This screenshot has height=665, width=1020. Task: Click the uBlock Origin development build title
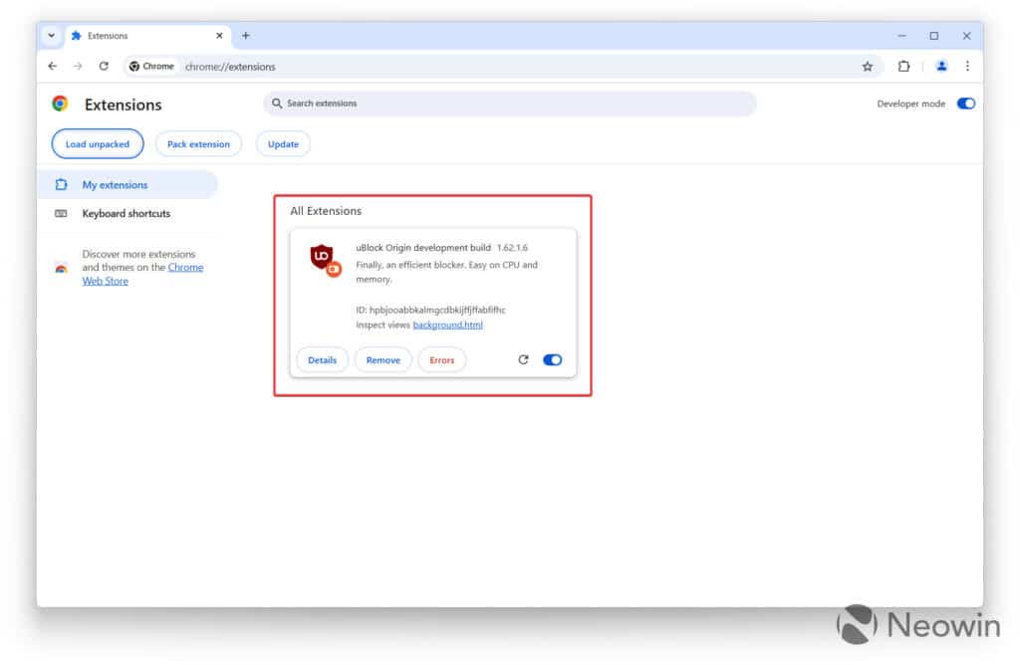422,248
